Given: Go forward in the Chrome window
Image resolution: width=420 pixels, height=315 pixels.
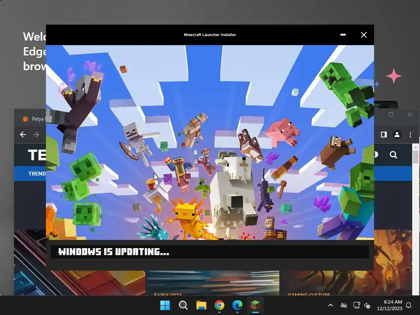Looking at the screenshot, I should (36, 135).
